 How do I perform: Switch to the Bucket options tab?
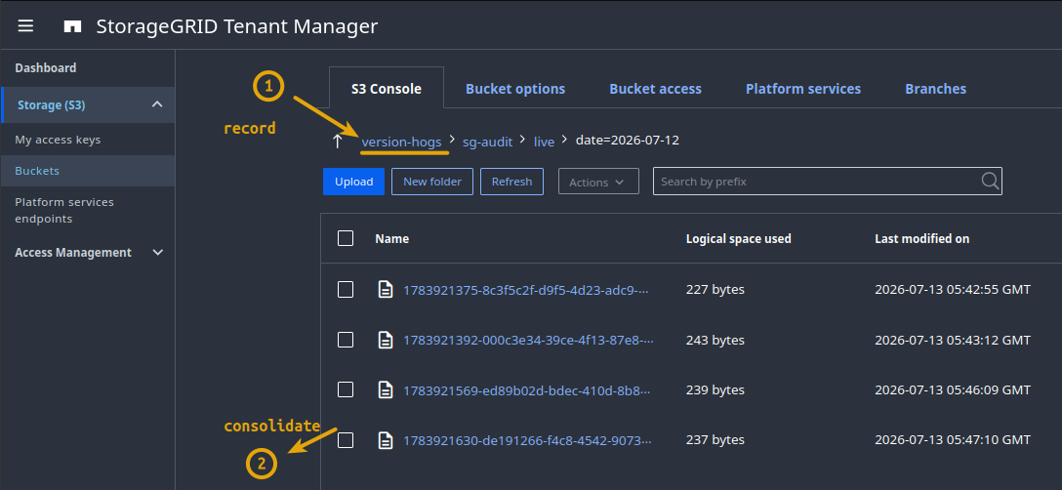click(514, 89)
